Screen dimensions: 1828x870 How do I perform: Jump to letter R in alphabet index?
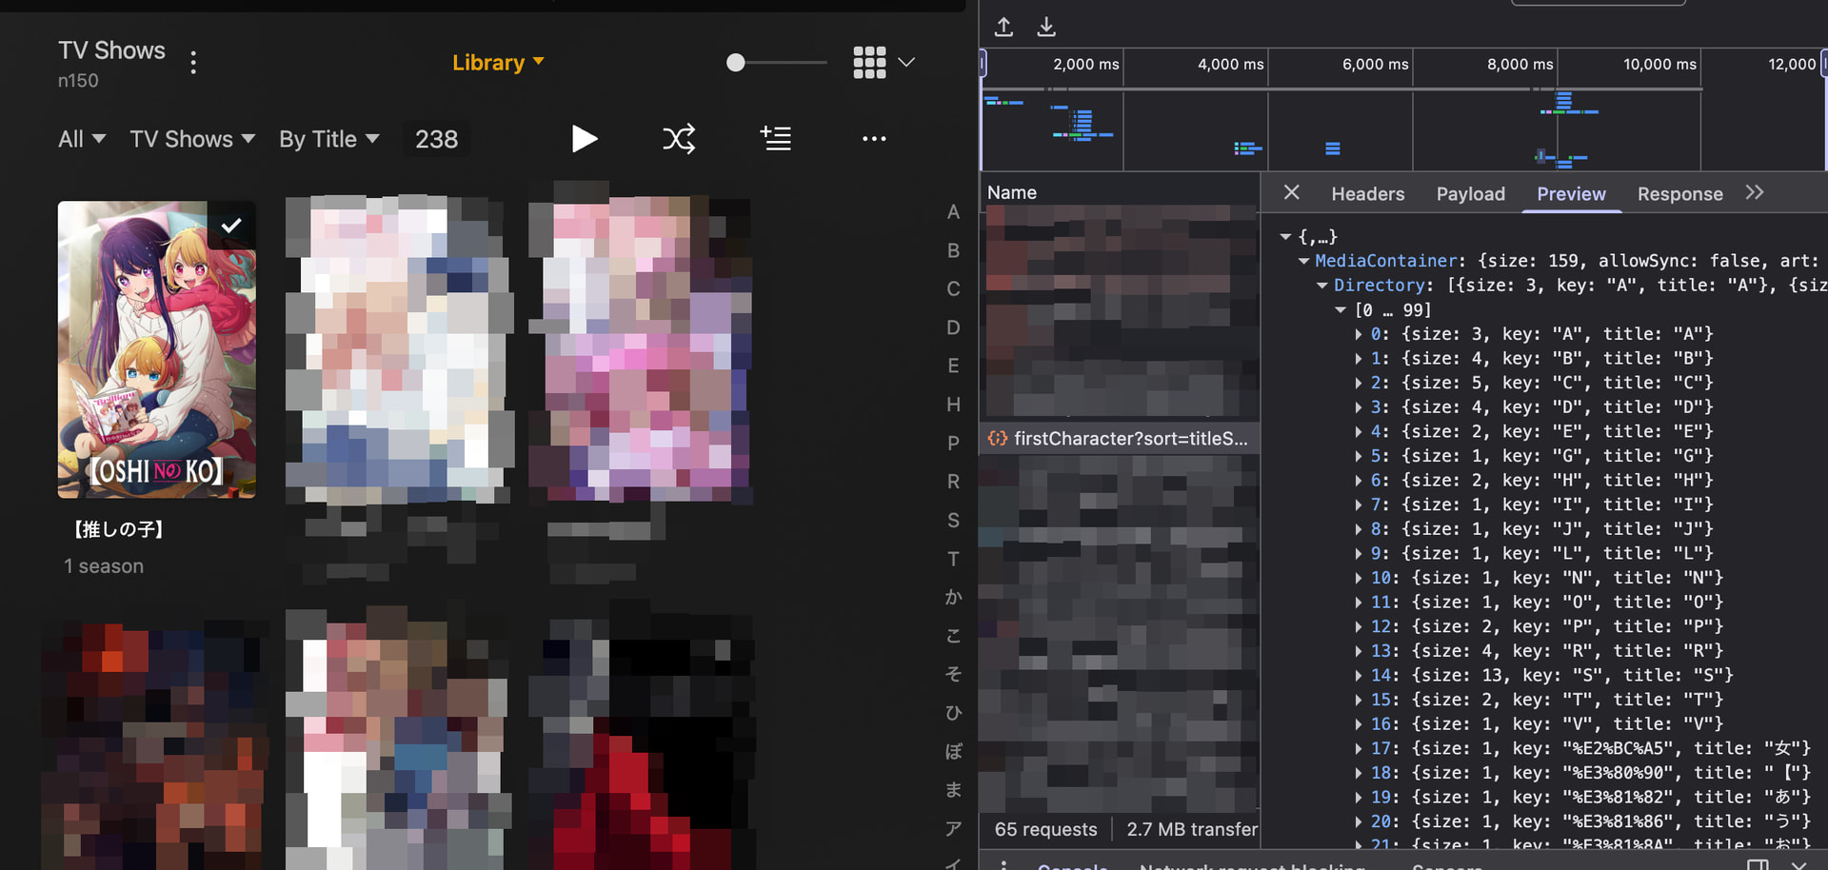(953, 482)
